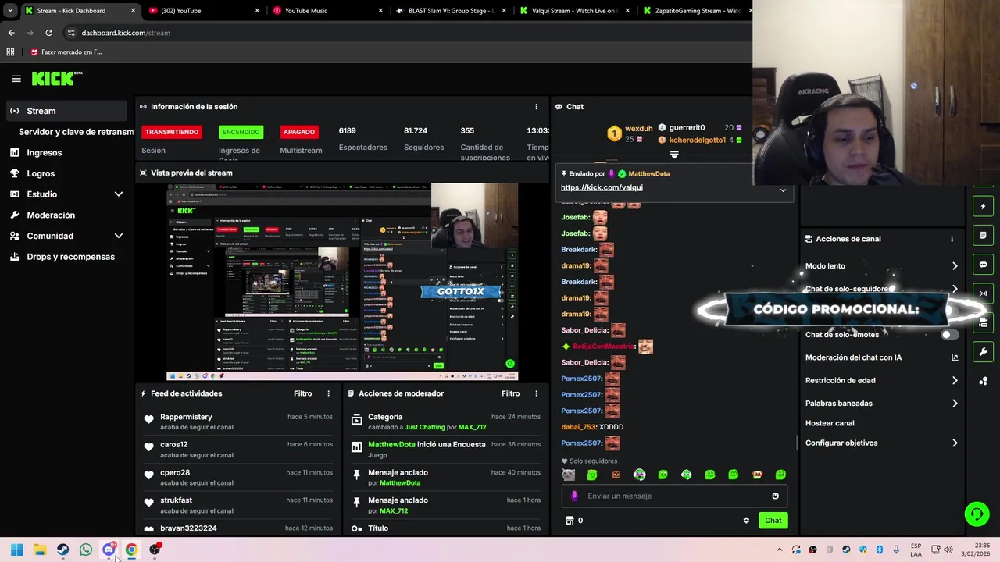Click the shop icon below the chat box
Screen dimensions: 1000x562
click(x=570, y=521)
